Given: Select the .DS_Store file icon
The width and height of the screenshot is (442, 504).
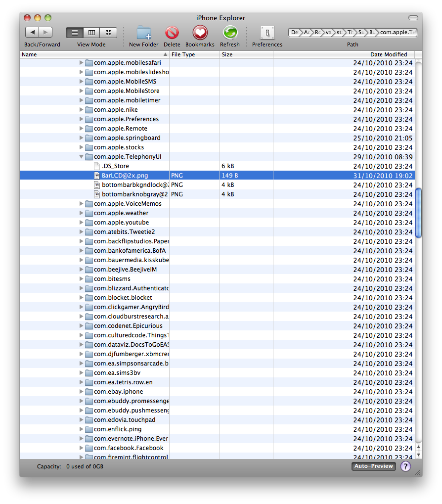Looking at the screenshot, I should pos(97,166).
